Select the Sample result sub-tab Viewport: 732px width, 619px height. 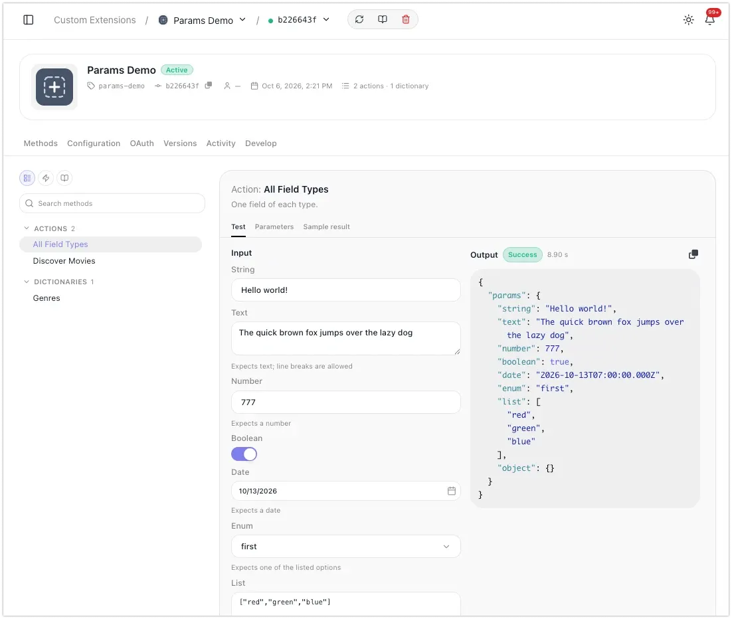tap(326, 227)
